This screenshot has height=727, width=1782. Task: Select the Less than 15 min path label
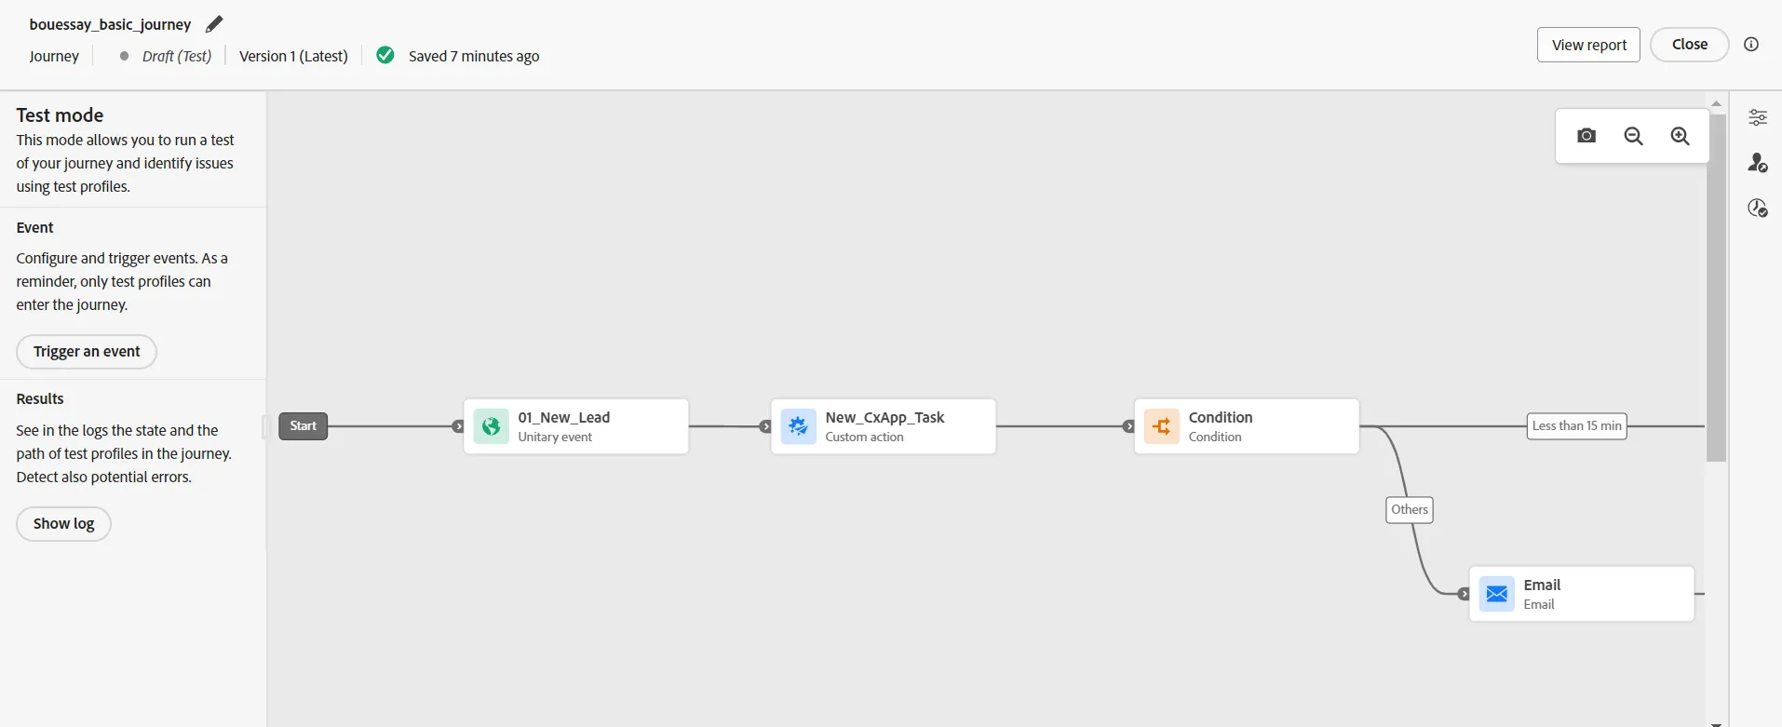tap(1576, 426)
